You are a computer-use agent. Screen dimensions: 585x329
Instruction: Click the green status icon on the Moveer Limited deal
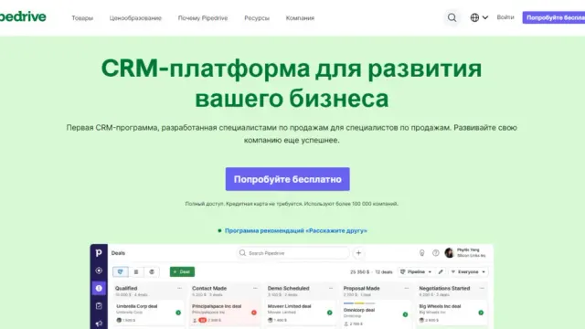(329, 313)
